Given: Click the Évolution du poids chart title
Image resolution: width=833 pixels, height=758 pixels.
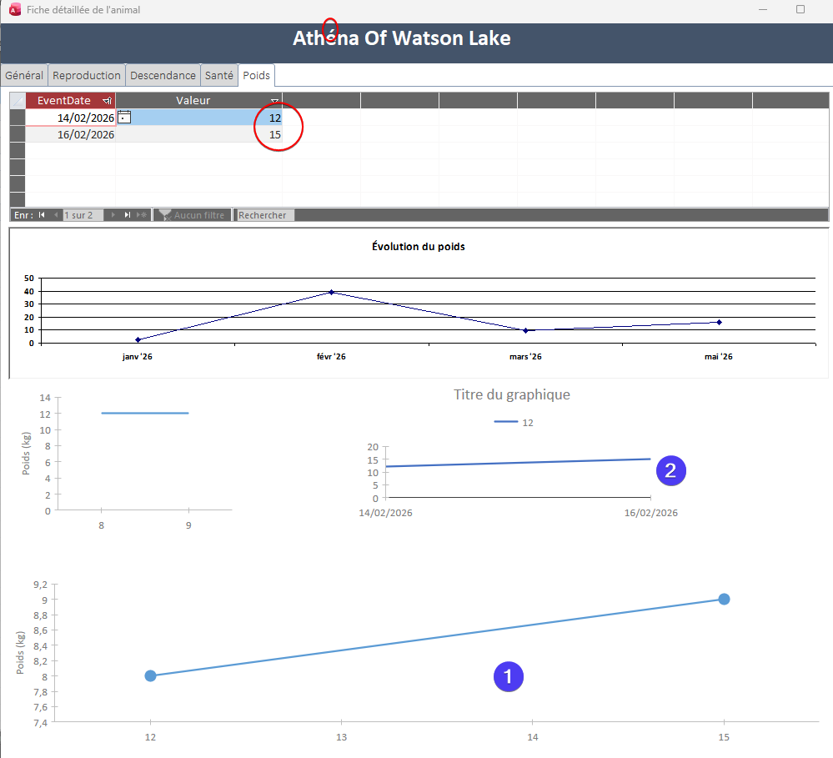Looking at the screenshot, I should pyautogui.click(x=418, y=247).
